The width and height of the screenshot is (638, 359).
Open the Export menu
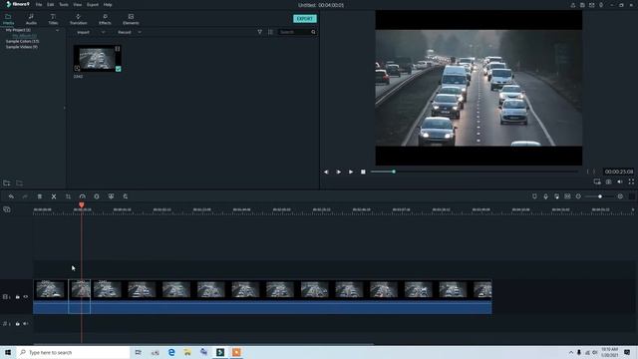pyautogui.click(x=93, y=5)
